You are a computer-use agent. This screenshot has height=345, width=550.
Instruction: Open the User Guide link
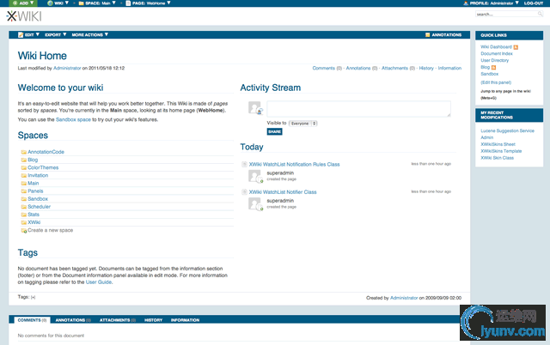[99, 282]
